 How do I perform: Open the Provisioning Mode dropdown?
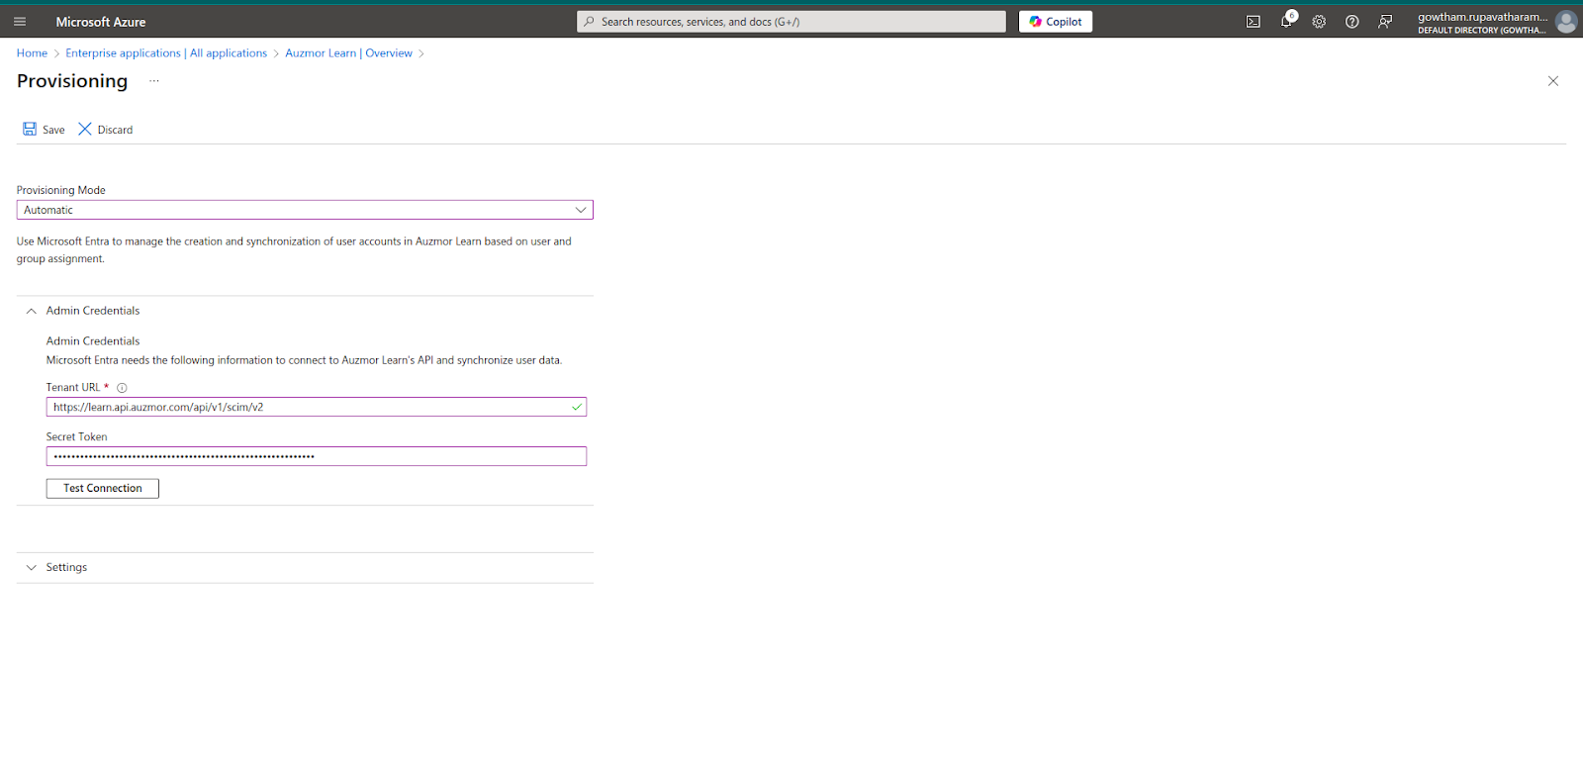coord(305,210)
